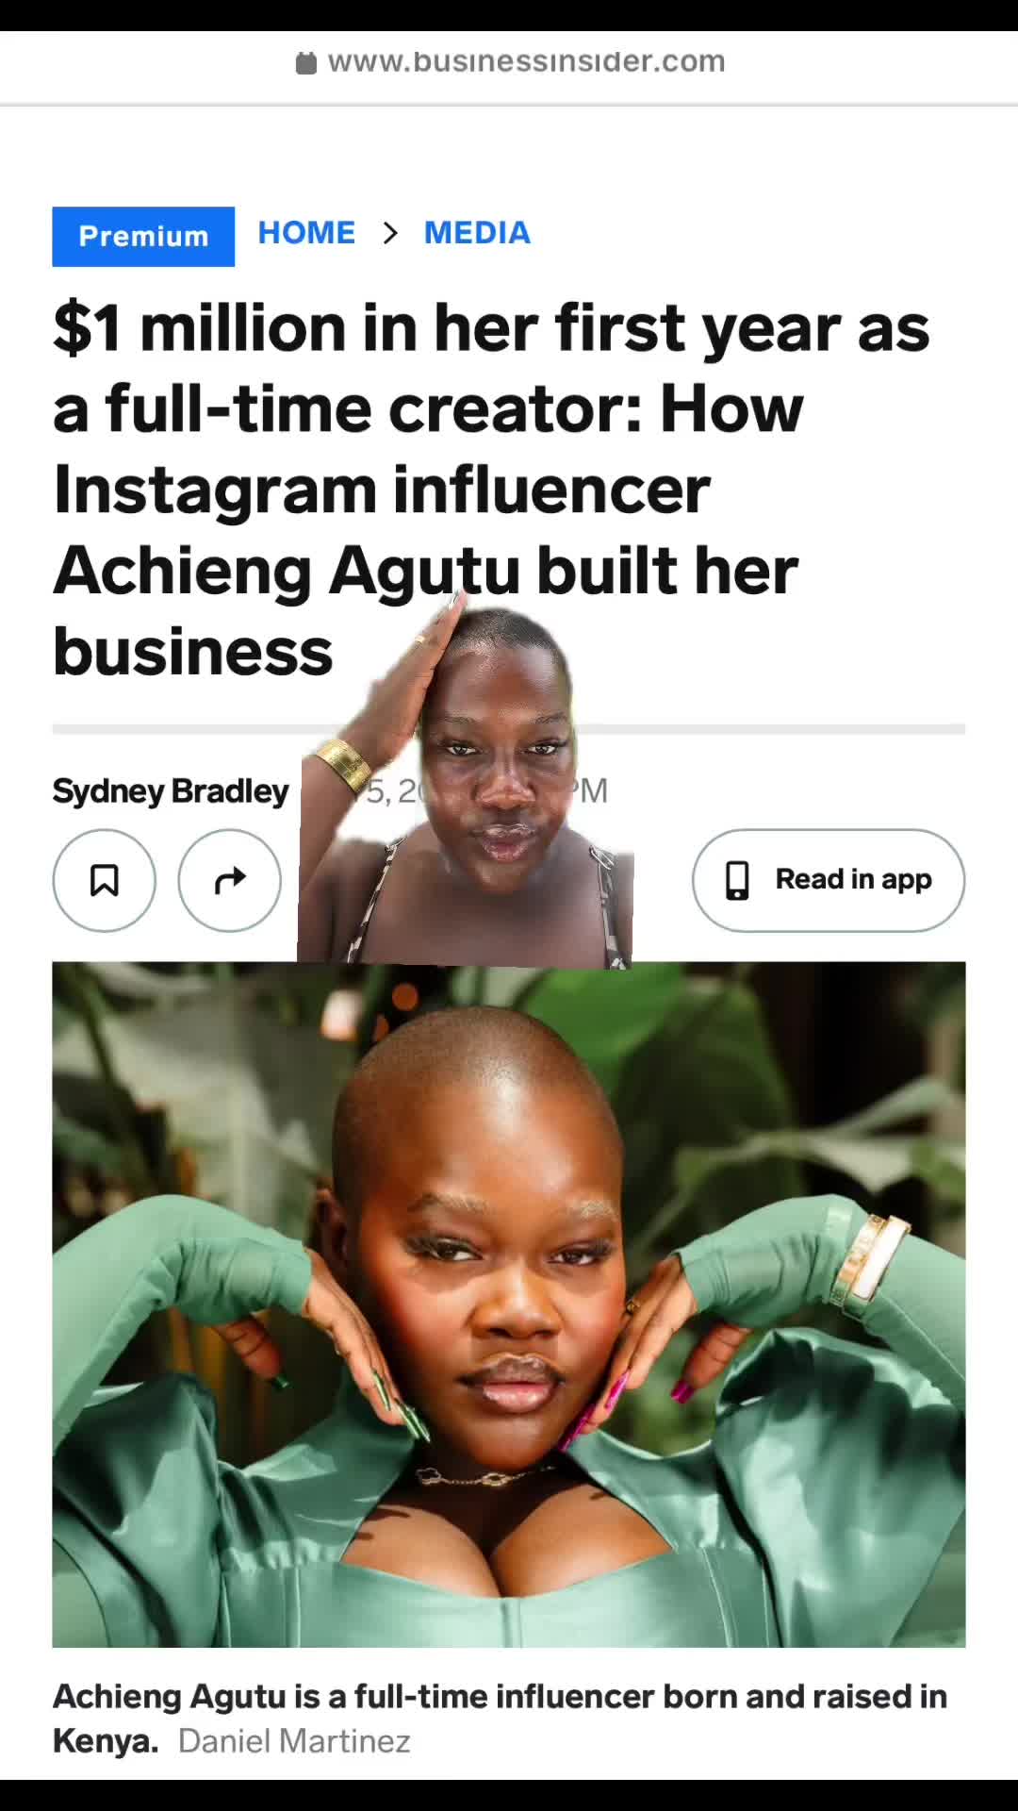The height and width of the screenshot is (1811, 1018).
Task: Select the Achieng Agutu caption text
Action: pyautogui.click(x=500, y=1718)
